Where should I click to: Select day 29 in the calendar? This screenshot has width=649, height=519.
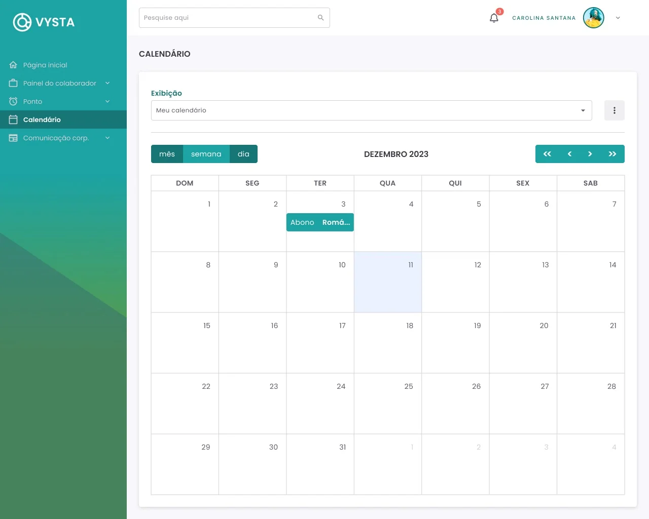[x=185, y=464]
